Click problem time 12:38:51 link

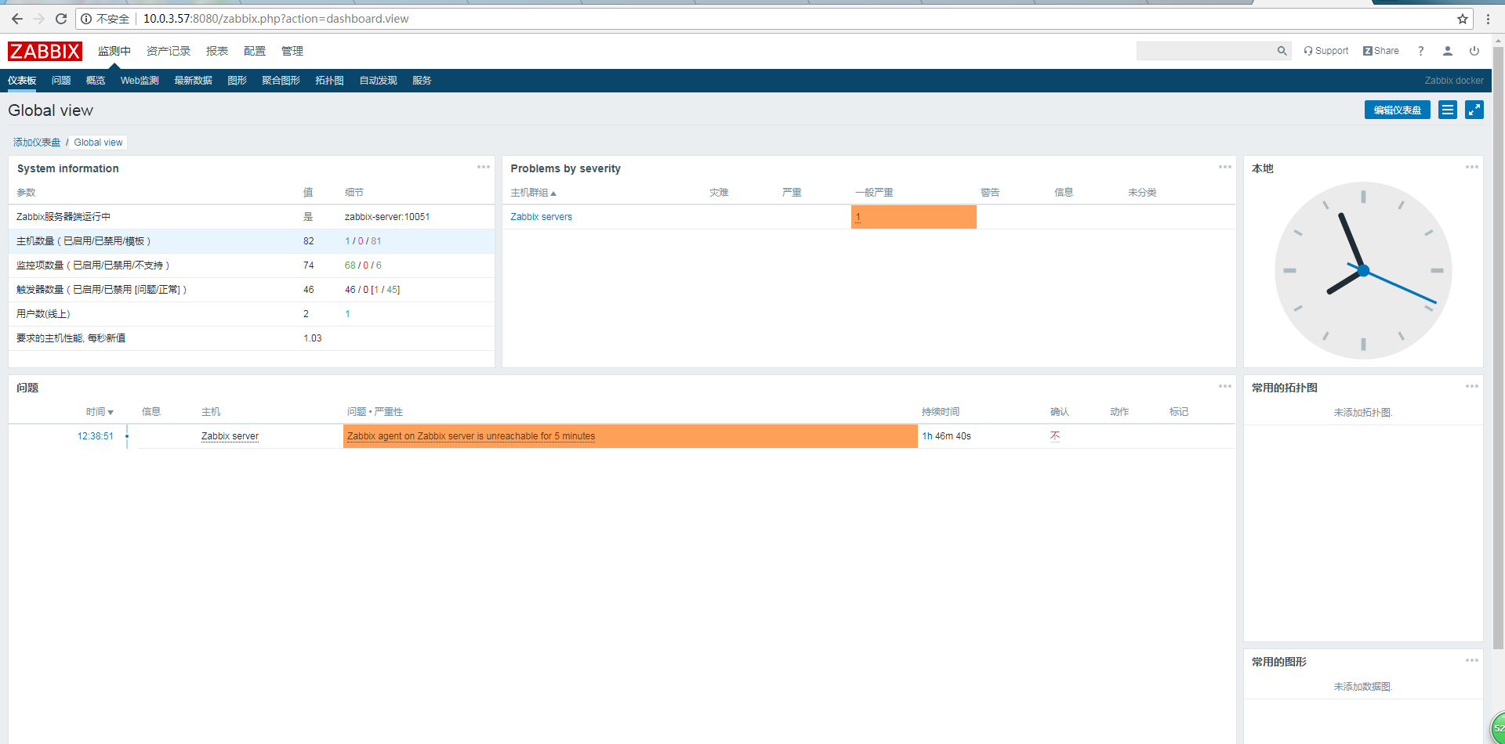pyautogui.click(x=95, y=436)
